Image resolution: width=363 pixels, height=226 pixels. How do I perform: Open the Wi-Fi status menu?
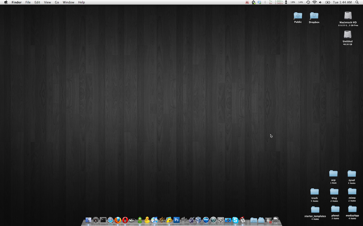pyautogui.click(x=314, y=2)
